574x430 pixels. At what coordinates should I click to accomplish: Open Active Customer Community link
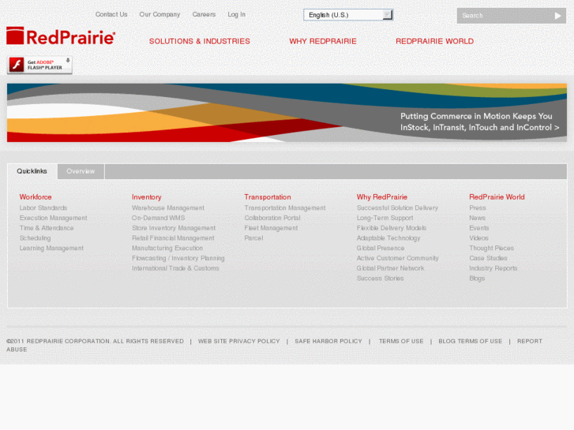tap(398, 258)
